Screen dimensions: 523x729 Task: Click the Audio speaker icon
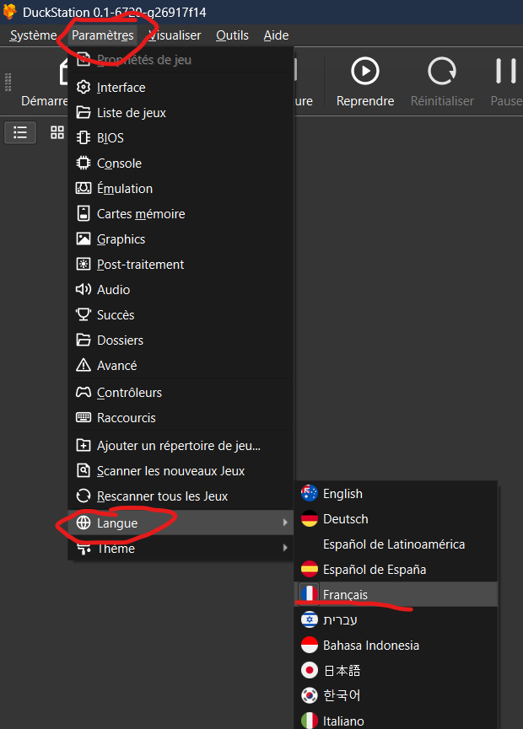84,289
